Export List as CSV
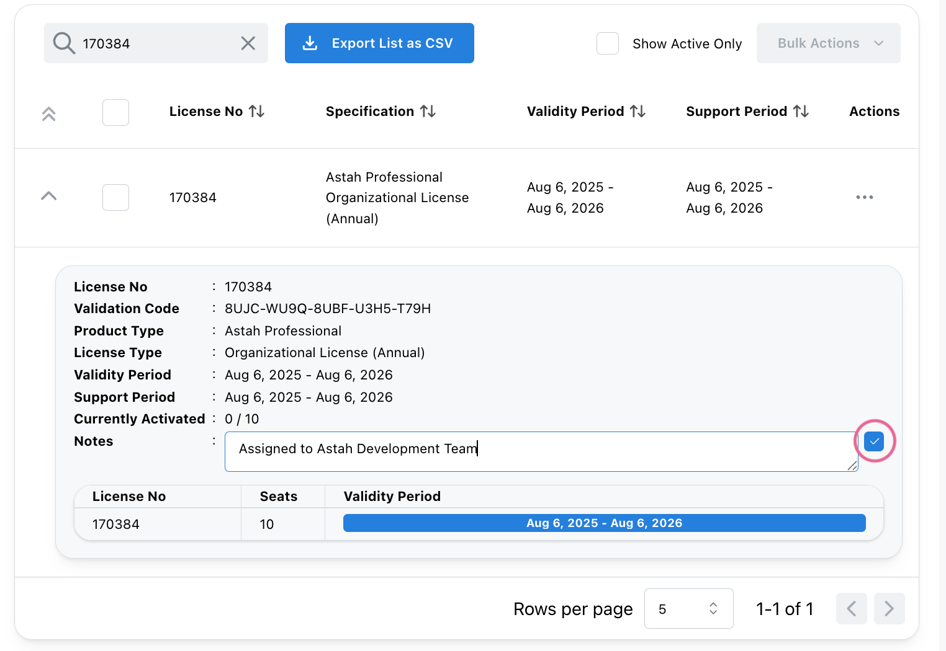Image resolution: width=946 pixels, height=651 pixels. click(379, 43)
